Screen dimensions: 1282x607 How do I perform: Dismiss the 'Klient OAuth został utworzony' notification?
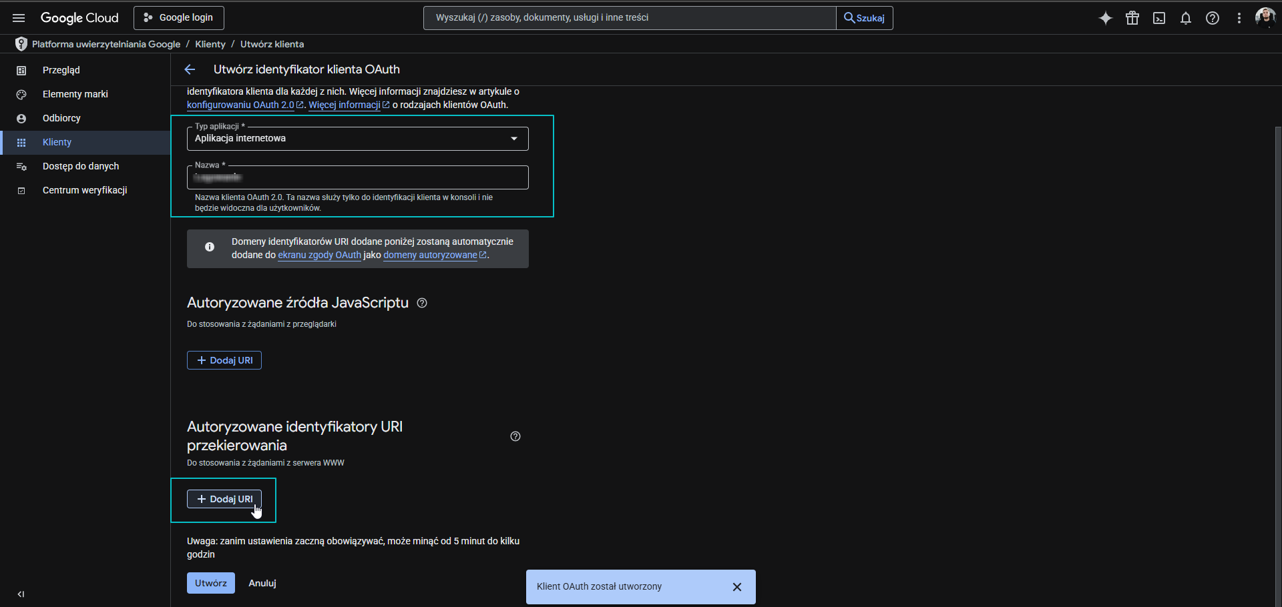737,587
